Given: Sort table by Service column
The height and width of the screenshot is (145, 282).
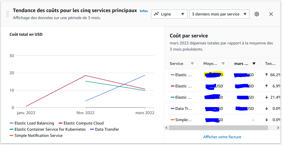Looking at the screenshot, I should 192,64.
